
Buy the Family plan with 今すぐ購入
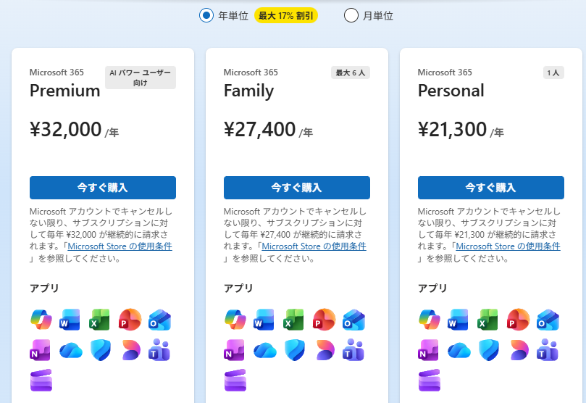click(x=297, y=188)
